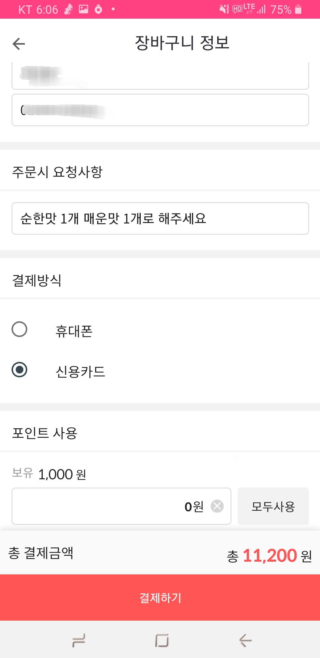Tap the 결제하기 payment button

click(x=160, y=598)
